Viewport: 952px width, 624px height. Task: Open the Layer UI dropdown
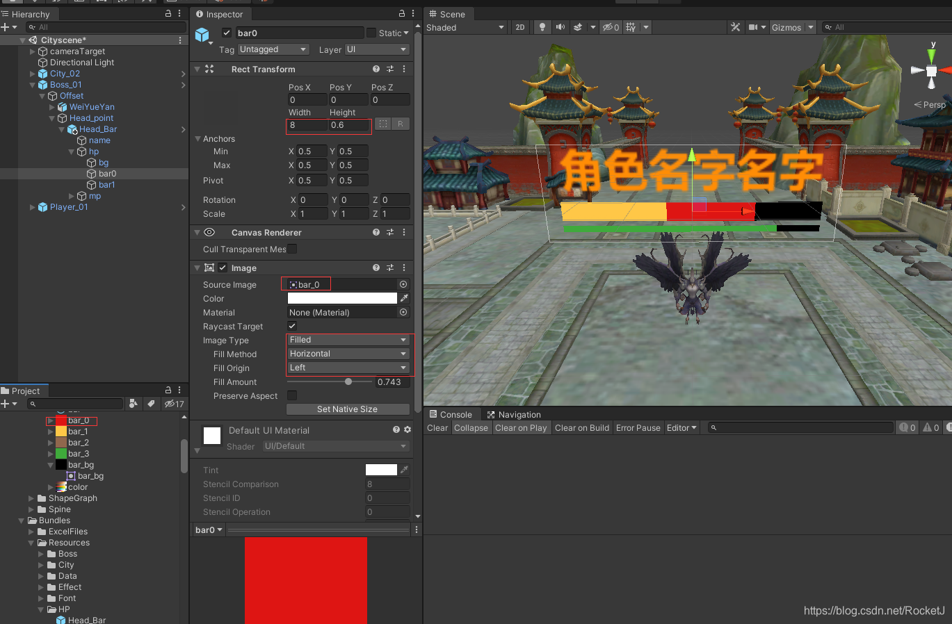[x=377, y=49]
